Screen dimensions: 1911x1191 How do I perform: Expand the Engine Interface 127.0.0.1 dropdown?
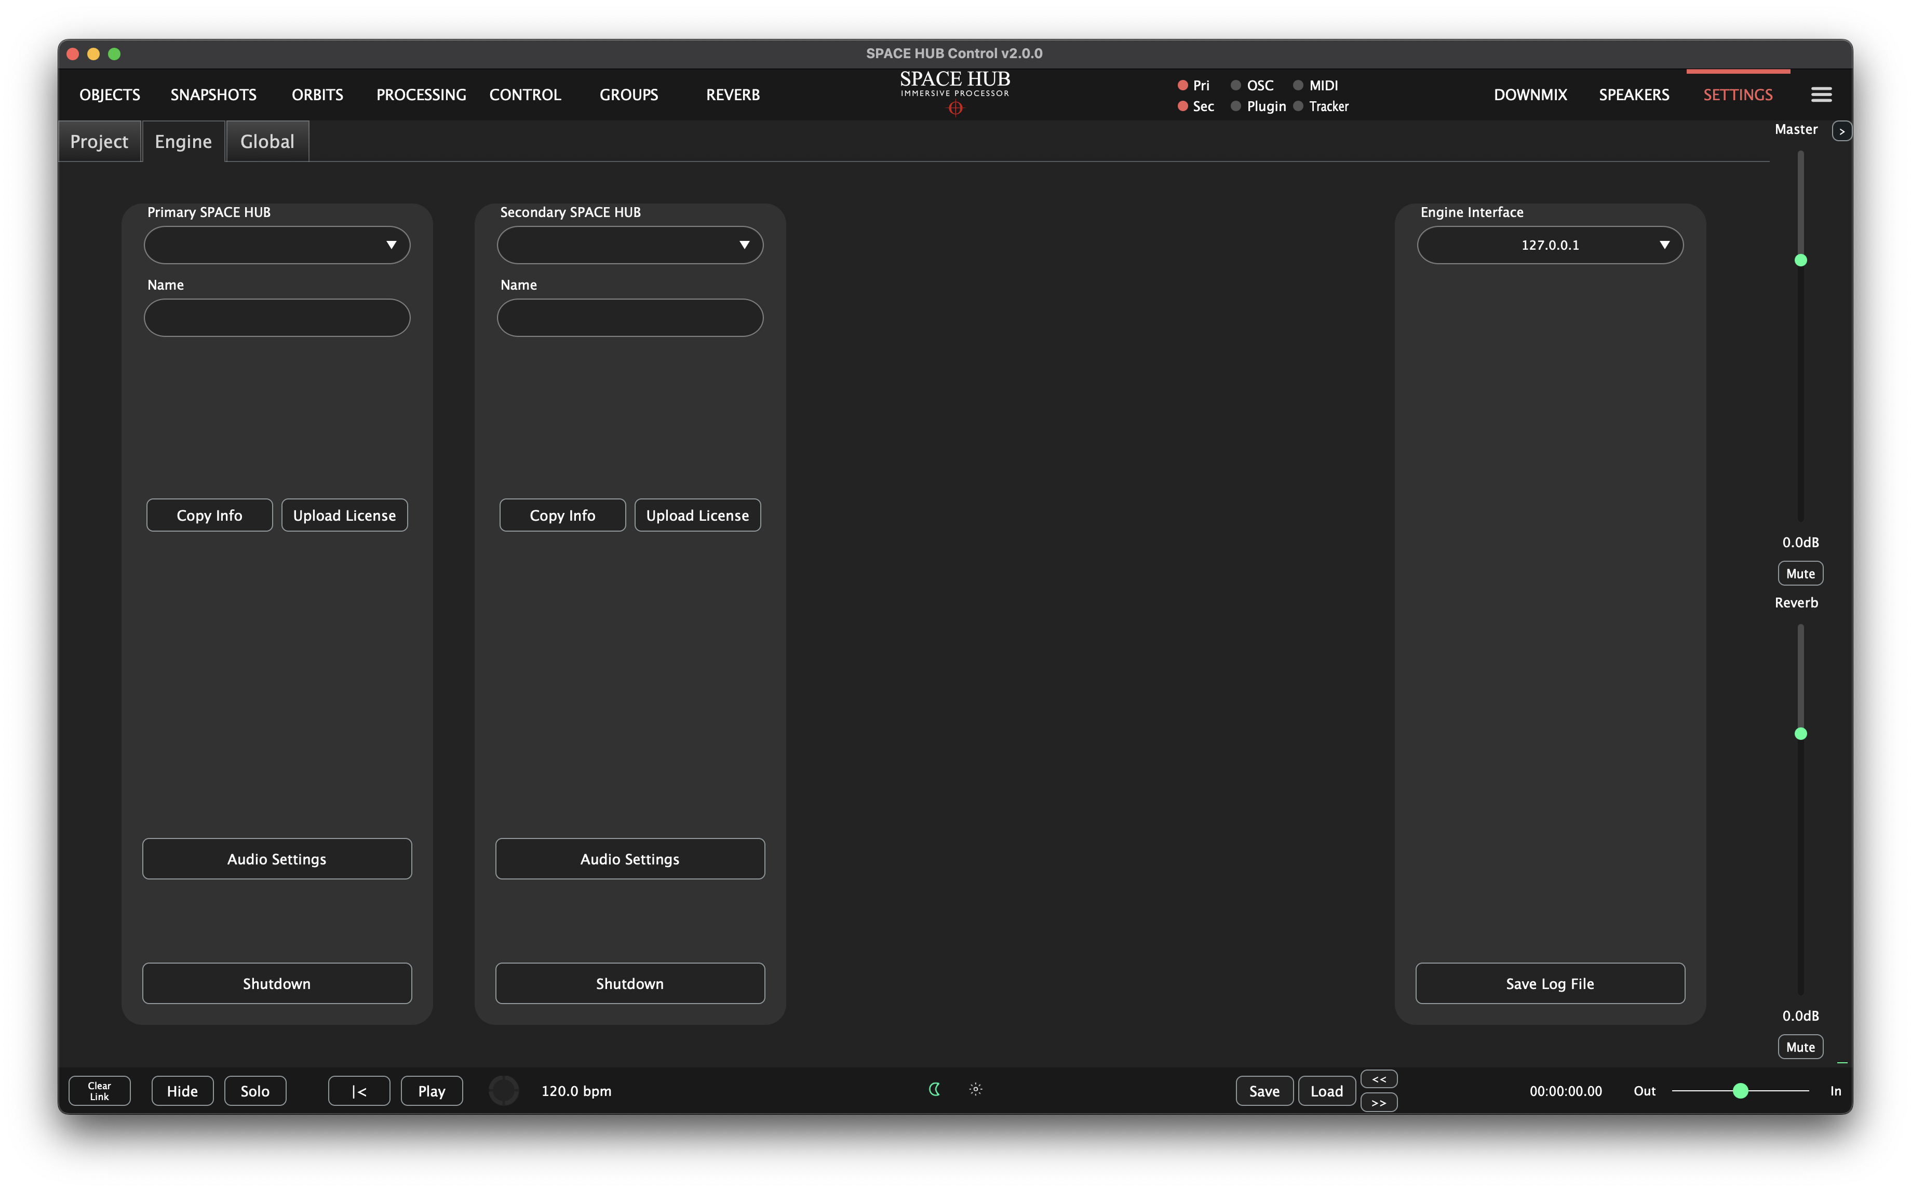(1550, 245)
